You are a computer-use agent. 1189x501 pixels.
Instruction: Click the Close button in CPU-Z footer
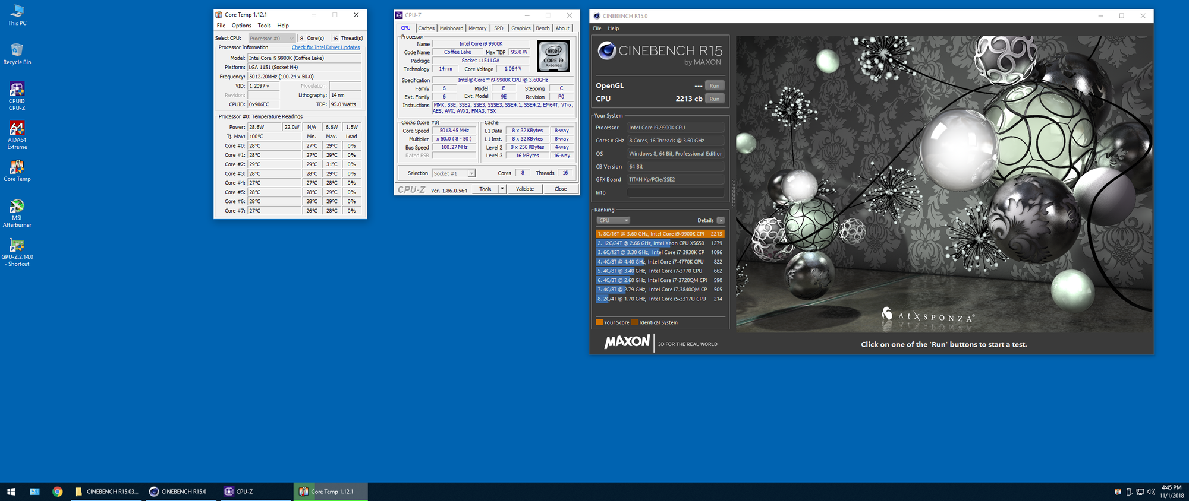coord(561,189)
